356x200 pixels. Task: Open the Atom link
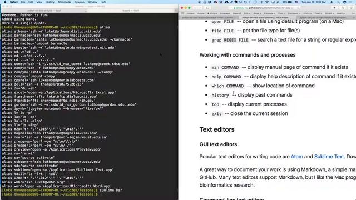296,157
